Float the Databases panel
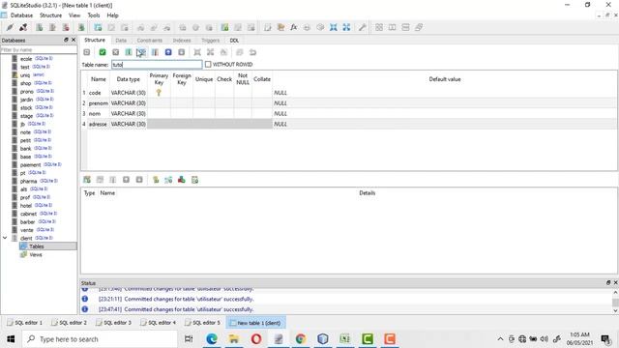The height and width of the screenshot is (348, 619). click(x=66, y=40)
